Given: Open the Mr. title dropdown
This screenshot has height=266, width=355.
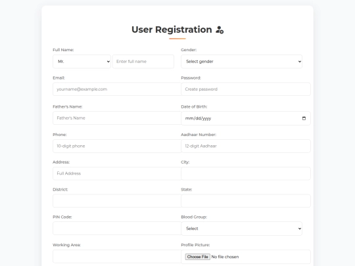Looking at the screenshot, I should pos(82,62).
